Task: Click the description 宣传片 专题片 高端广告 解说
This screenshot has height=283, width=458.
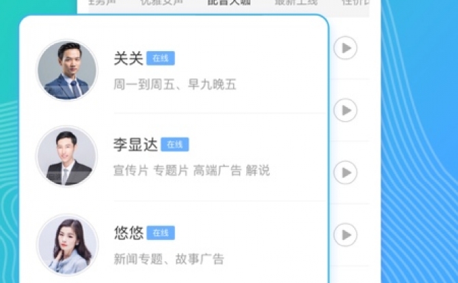Action: (x=191, y=170)
